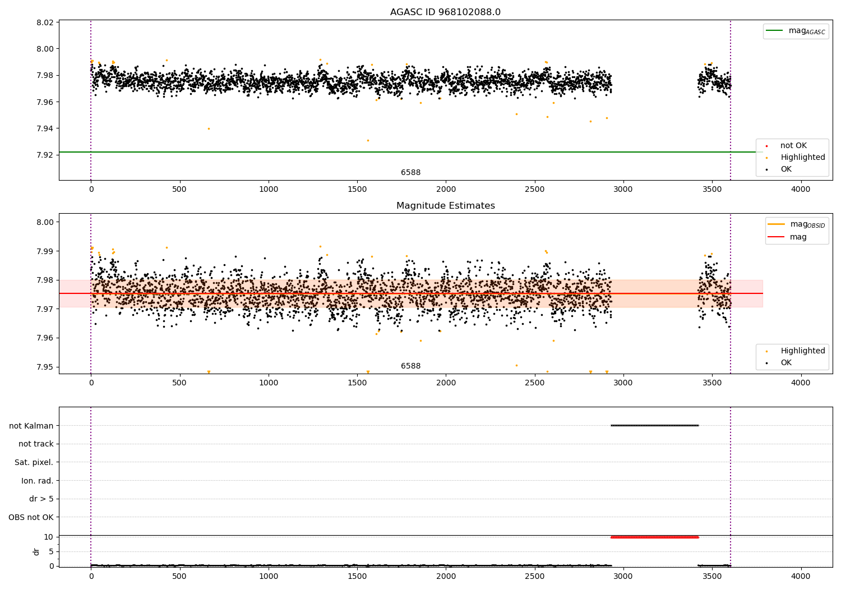This screenshot has width=841, height=589.
Task: Click 'OK' legend entry in middle plot
Action: coord(786,363)
